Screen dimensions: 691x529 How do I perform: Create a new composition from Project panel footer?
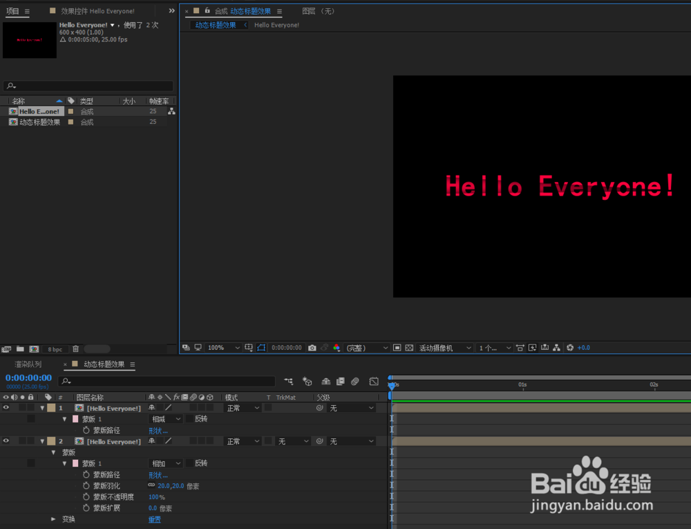(x=34, y=349)
